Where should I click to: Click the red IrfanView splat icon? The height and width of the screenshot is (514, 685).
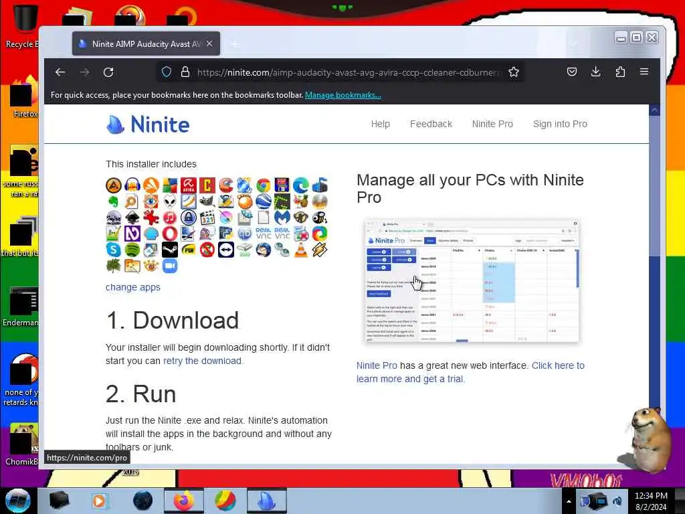[x=151, y=218]
